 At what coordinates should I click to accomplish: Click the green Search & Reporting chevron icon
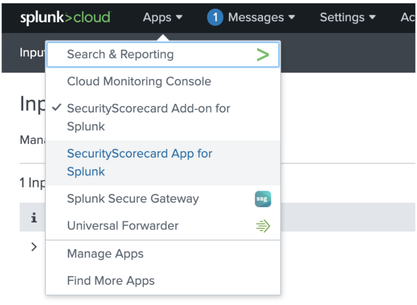263,55
